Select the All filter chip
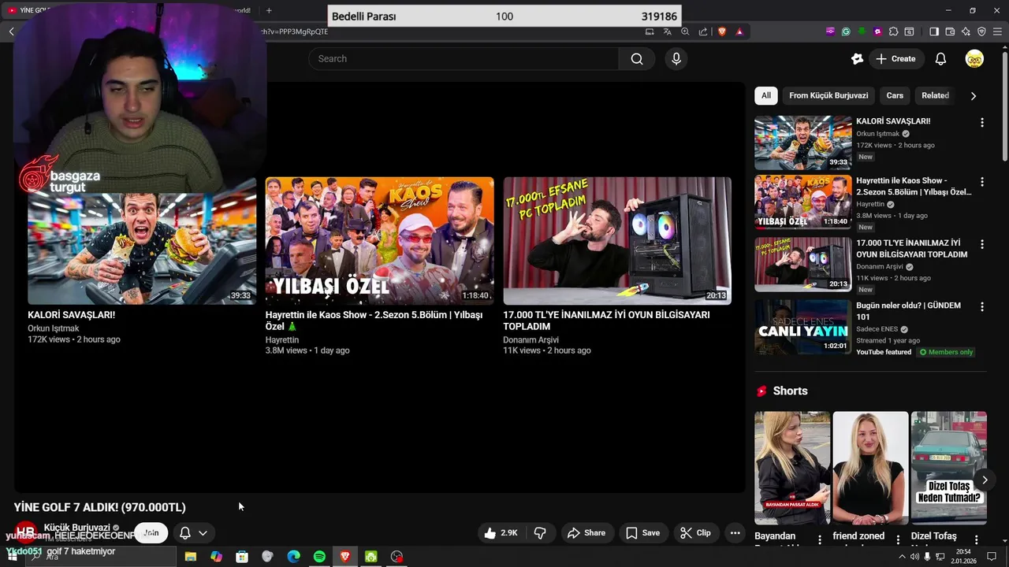This screenshot has width=1009, height=567. [x=766, y=95]
